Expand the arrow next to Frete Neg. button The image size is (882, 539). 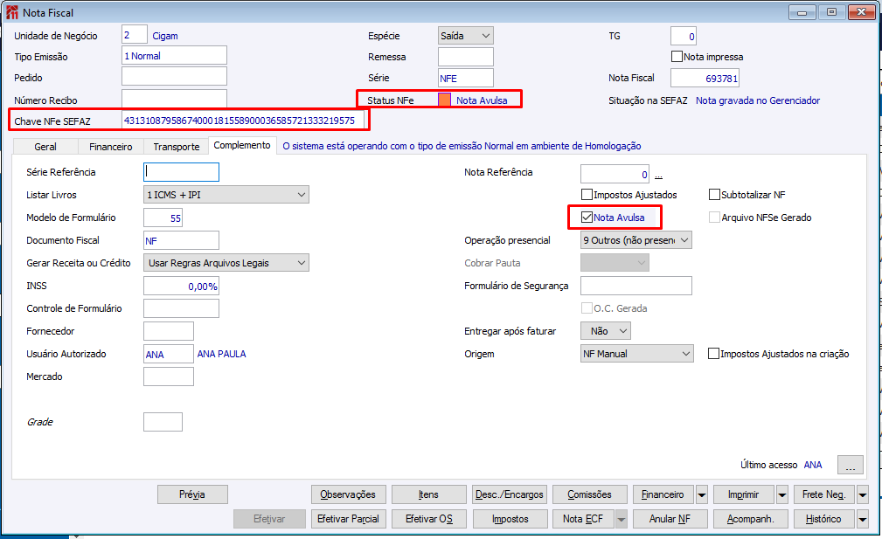pos(862,494)
